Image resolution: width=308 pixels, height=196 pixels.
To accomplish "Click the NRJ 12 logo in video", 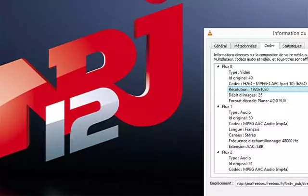I will 91,82.
